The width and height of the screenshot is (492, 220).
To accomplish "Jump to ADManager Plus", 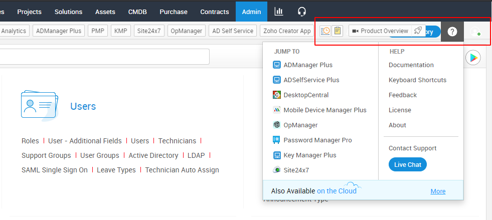I will pyautogui.click(x=308, y=65).
